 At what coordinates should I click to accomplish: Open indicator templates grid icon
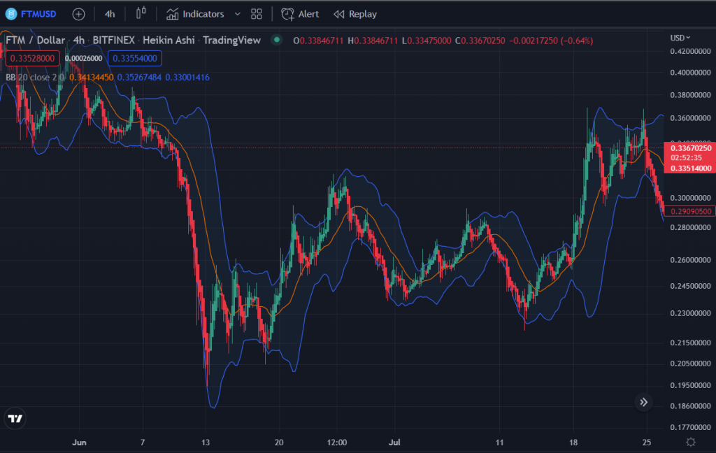[257, 14]
